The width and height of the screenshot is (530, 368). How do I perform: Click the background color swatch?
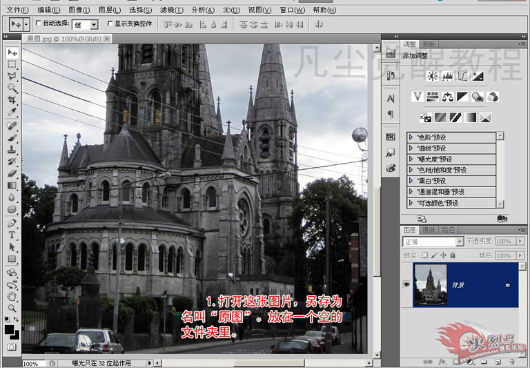click(x=16, y=336)
